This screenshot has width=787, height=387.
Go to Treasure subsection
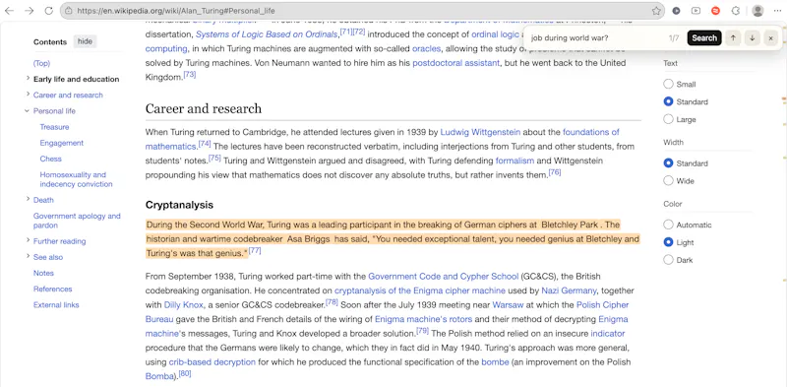coord(54,127)
